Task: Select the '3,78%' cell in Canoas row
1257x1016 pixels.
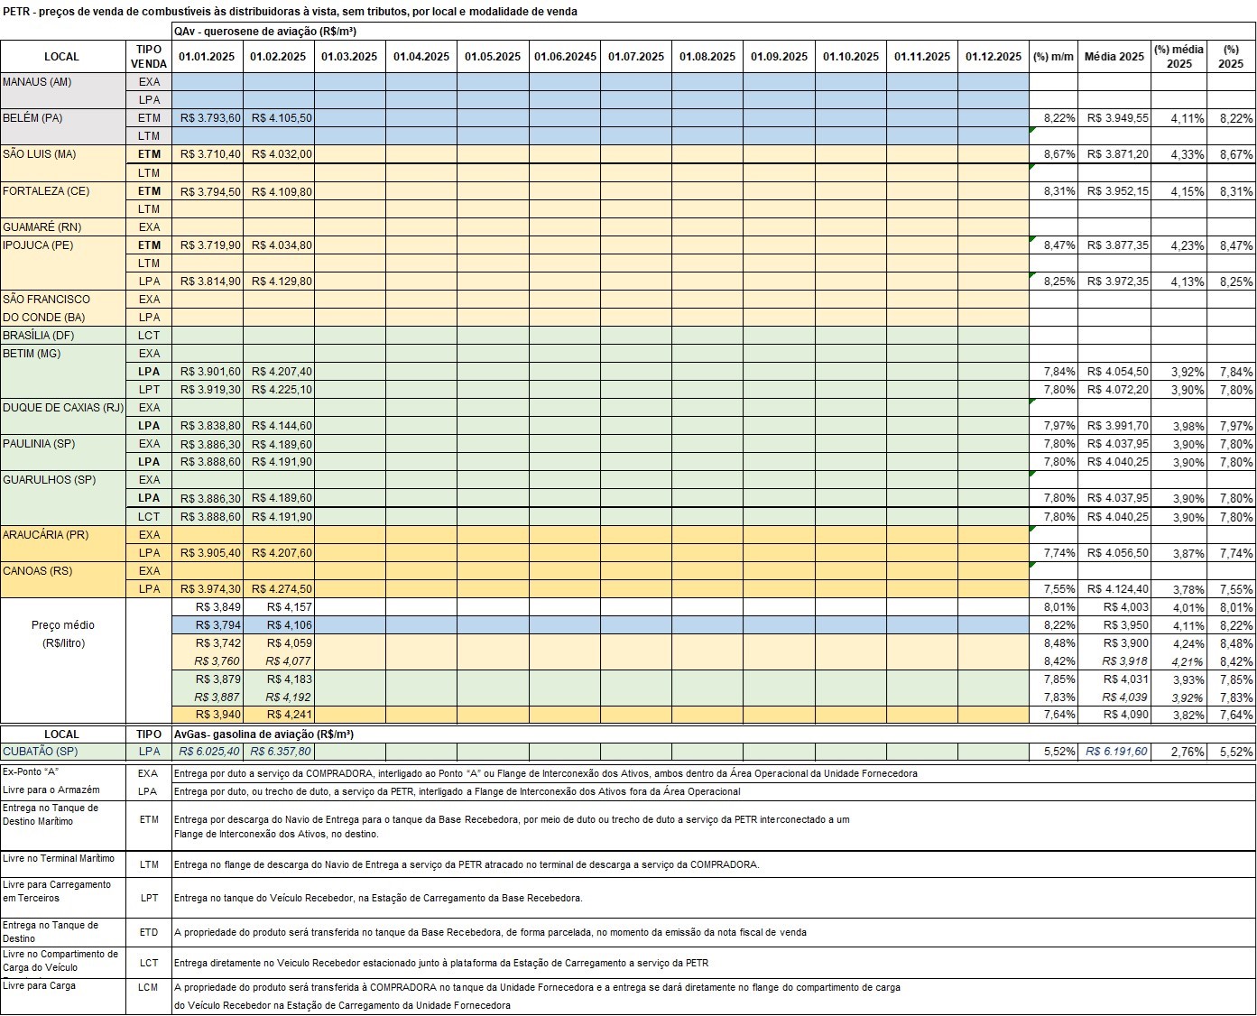Action: (x=1178, y=589)
